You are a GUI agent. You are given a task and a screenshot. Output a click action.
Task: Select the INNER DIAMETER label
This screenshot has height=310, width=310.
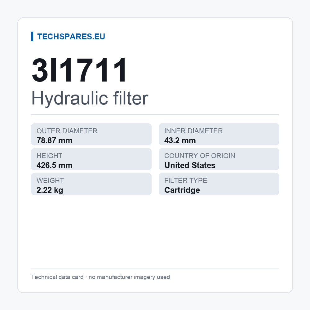pyautogui.click(x=193, y=131)
